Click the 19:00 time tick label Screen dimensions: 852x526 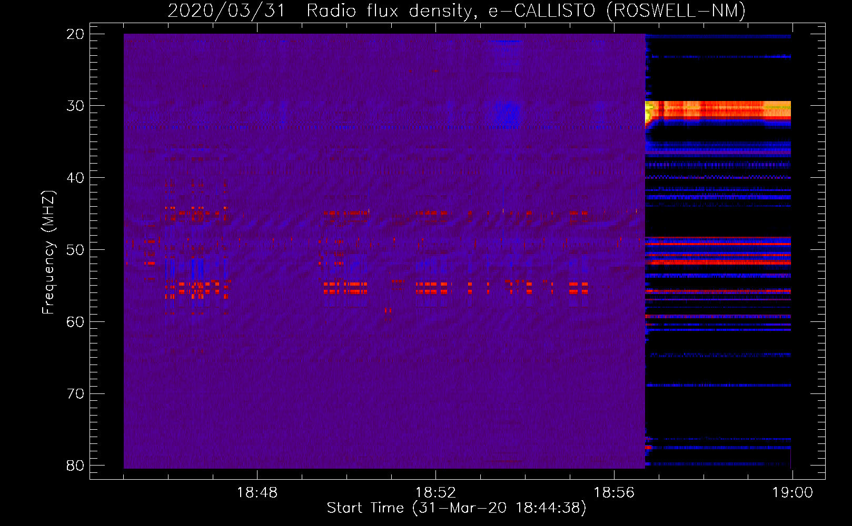[x=792, y=493]
